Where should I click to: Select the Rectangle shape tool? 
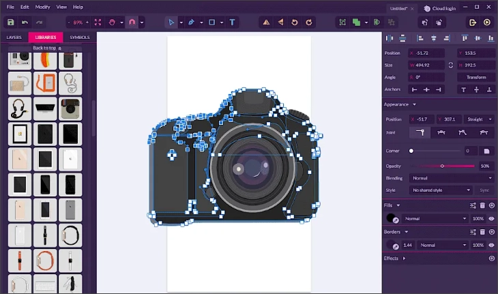[x=212, y=23]
